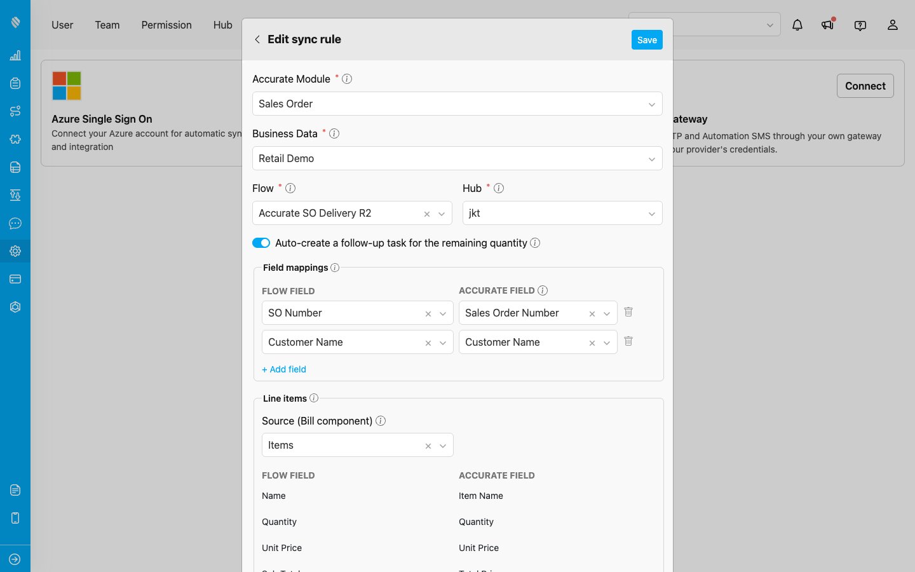Viewport: 915px width, 572px height.
Task: Click the logout arrow icon at sidebar bottom
Action: click(x=15, y=559)
